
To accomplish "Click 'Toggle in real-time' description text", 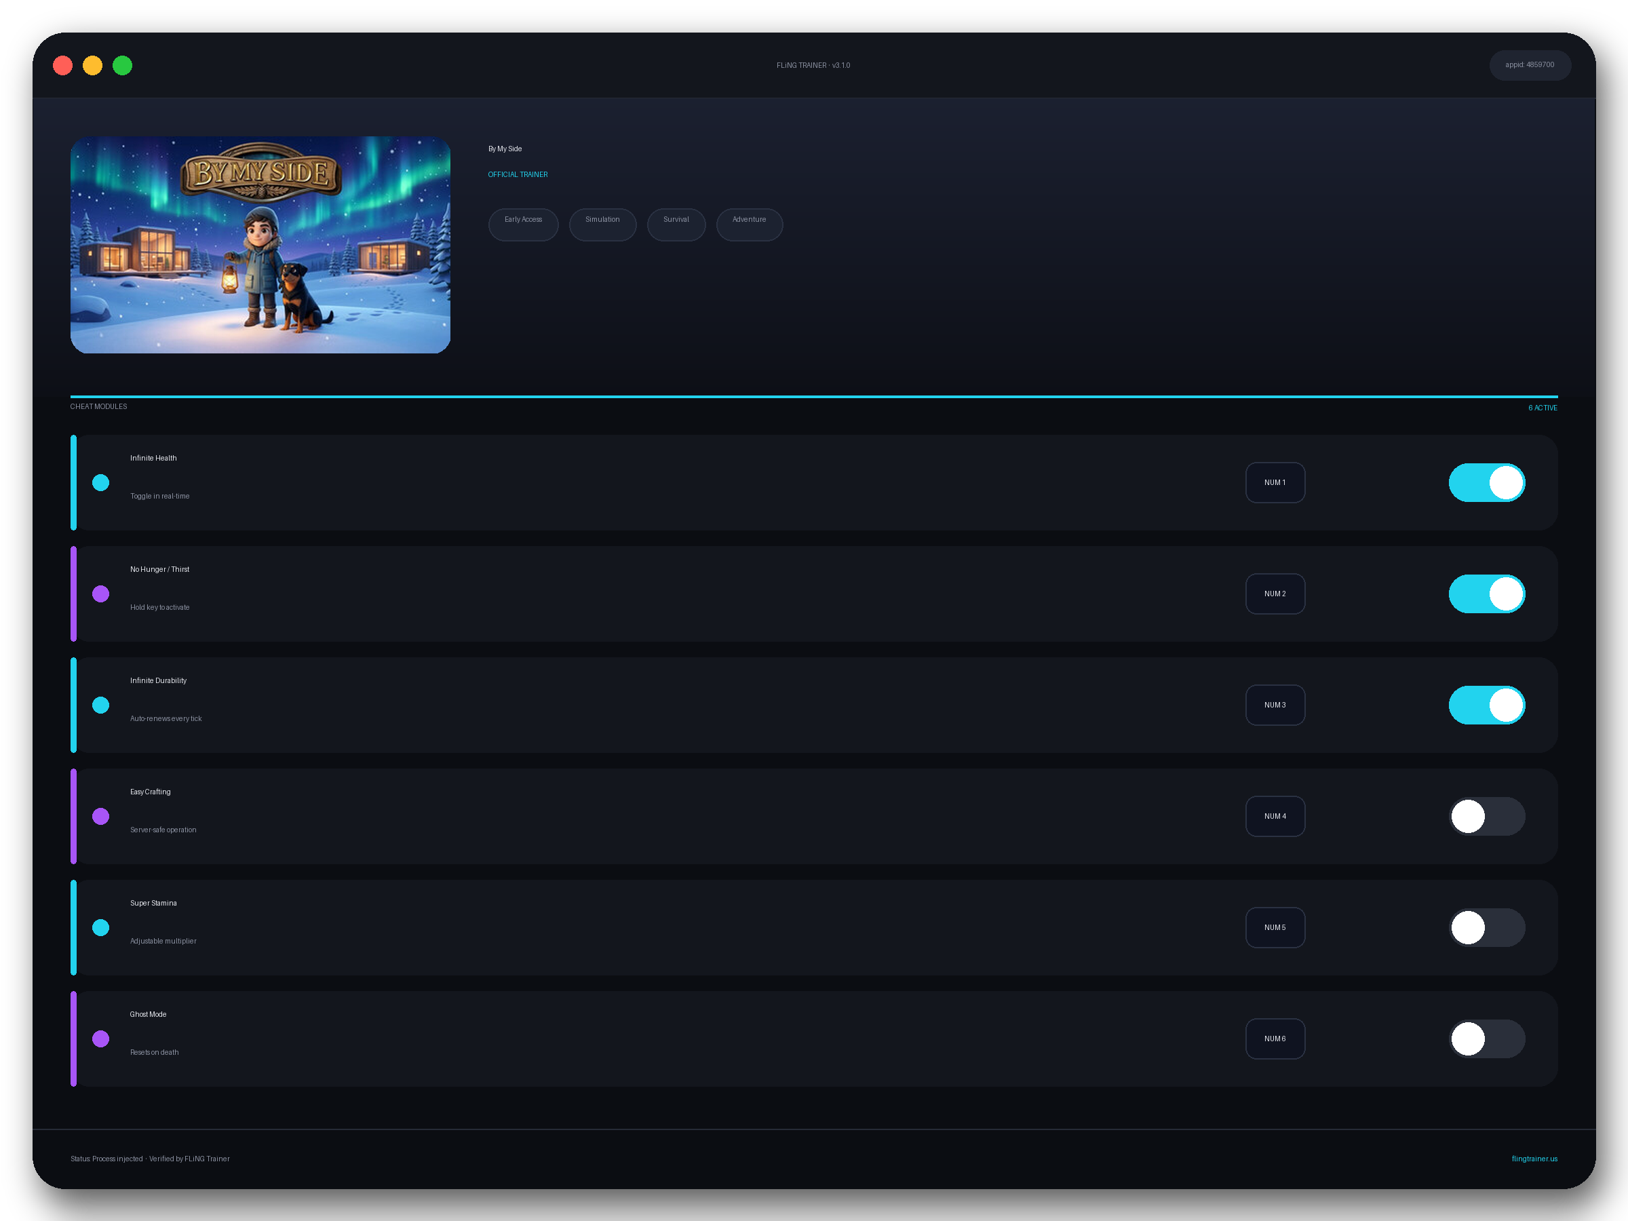I will [x=159, y=496].
